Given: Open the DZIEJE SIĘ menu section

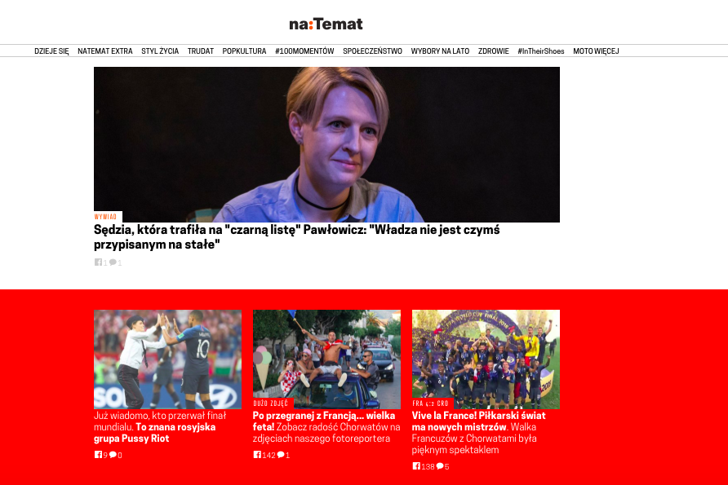Looking at the screenshot, I should pyautogui.click(x=51, y=51).
